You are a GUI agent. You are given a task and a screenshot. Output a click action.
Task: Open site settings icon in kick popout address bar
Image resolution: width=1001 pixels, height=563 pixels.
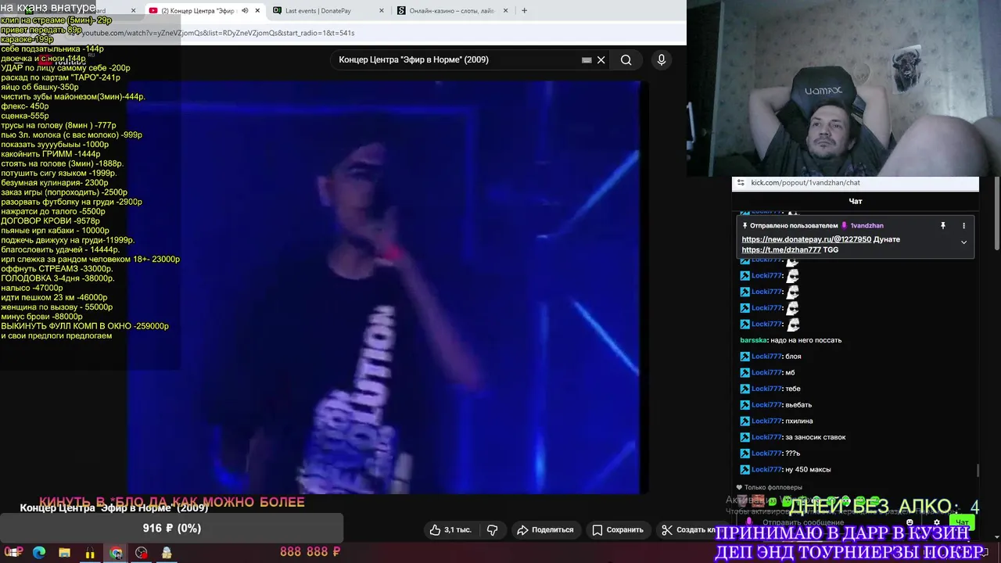click(x=741, y=183)
